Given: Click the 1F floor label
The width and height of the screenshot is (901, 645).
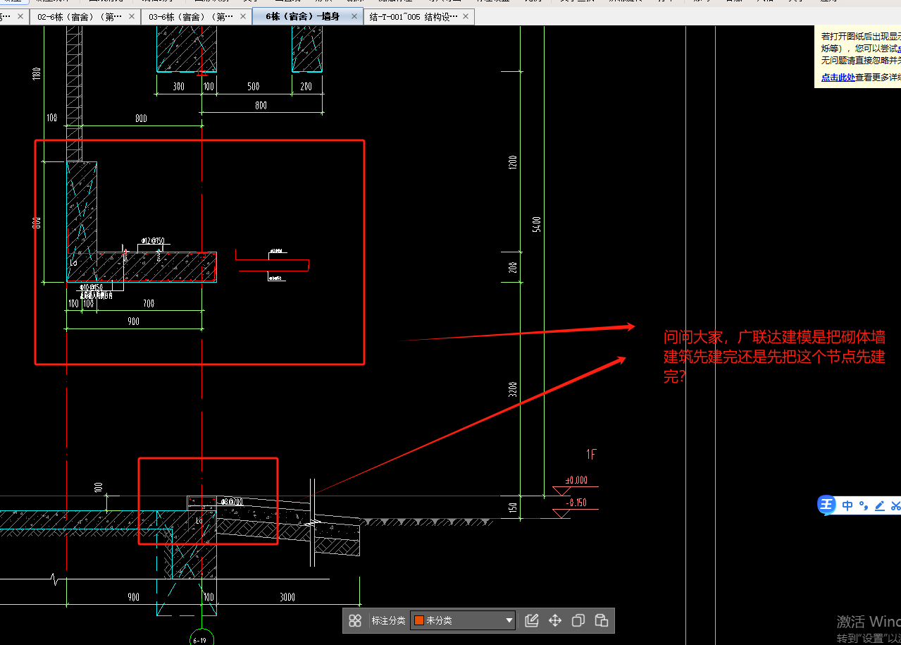Looking at the screenshot, I should pyautogui.click(x=591, y=455).
